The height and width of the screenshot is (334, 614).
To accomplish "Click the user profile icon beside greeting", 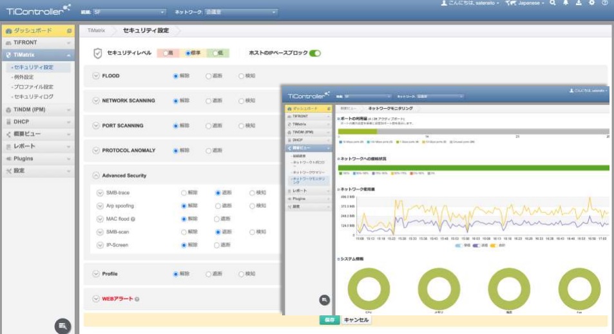I will 444,3.
